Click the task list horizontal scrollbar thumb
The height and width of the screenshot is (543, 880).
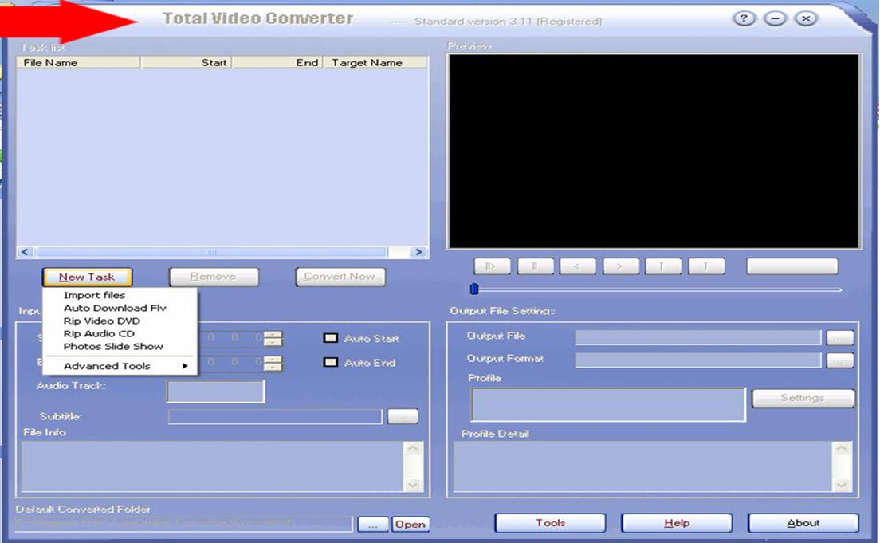[x=211, y=251]
